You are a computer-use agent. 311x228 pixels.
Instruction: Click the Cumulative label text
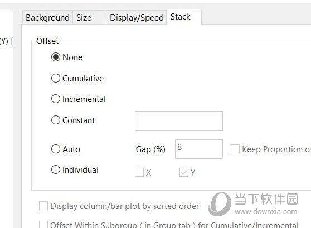tap(83, 79)
